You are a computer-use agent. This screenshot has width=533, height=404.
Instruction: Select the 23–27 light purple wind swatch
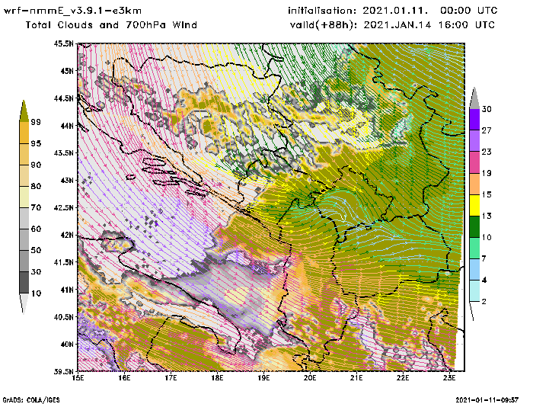coord(474,141)
